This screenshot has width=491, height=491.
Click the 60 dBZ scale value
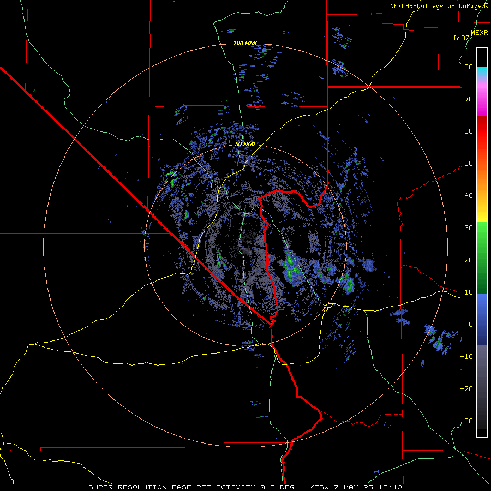point(469,131)
